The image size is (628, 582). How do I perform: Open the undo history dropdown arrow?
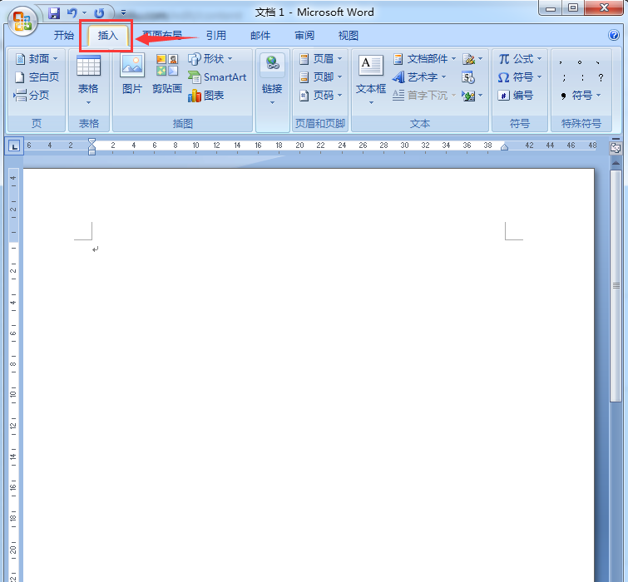click(85, 13)
